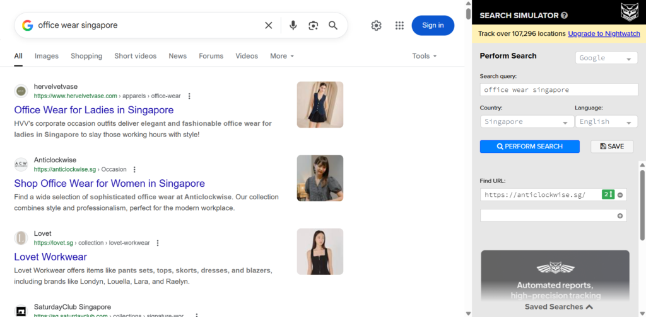Add another Find URL field
This screenshot has height=317, width=646.
coord(620,216)
